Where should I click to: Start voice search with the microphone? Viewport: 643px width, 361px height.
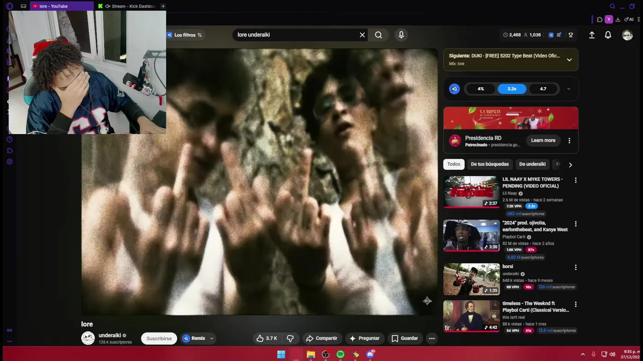[401, 35]
